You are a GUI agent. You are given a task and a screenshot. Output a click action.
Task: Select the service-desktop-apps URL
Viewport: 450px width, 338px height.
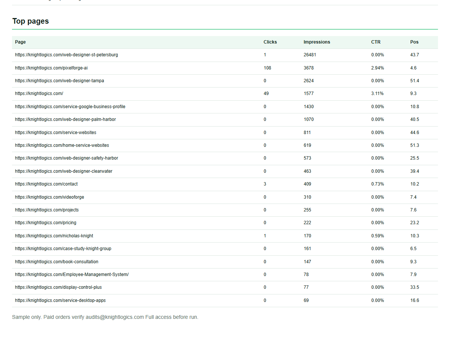tap(60, 300)
